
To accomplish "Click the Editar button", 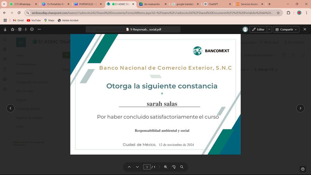I will [x=258, y=29].
